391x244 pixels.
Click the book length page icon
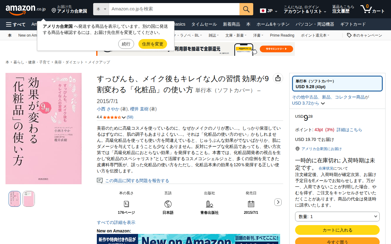[x=126, y=204]
